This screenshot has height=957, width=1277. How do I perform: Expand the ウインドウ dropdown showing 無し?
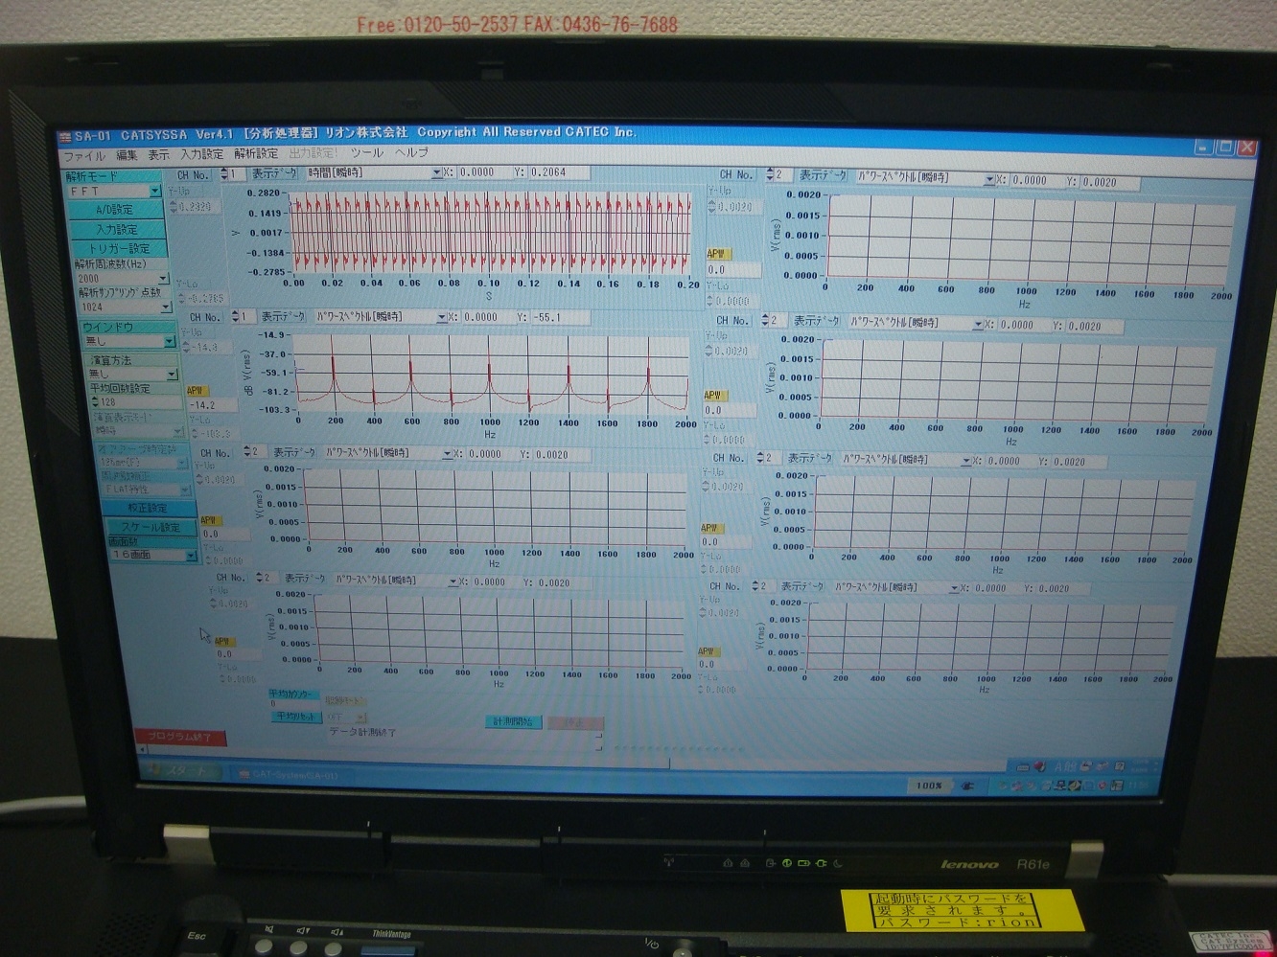[169, 341]
